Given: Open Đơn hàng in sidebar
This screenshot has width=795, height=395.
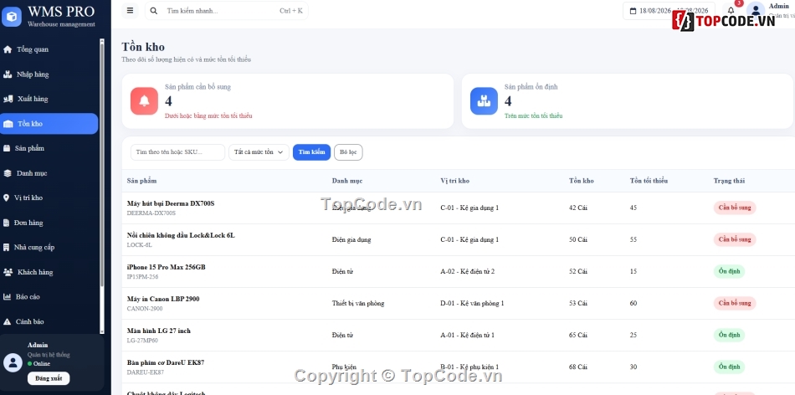Looking at the screenshot, I should (49, 223).
